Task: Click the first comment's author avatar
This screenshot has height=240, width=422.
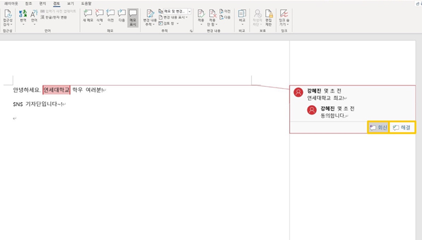Action: tap(298, 93)
